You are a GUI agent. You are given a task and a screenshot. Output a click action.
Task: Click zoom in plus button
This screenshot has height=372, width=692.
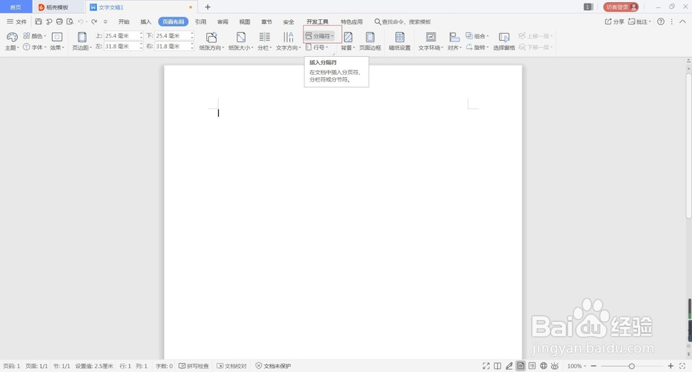[x=671, y=366]
